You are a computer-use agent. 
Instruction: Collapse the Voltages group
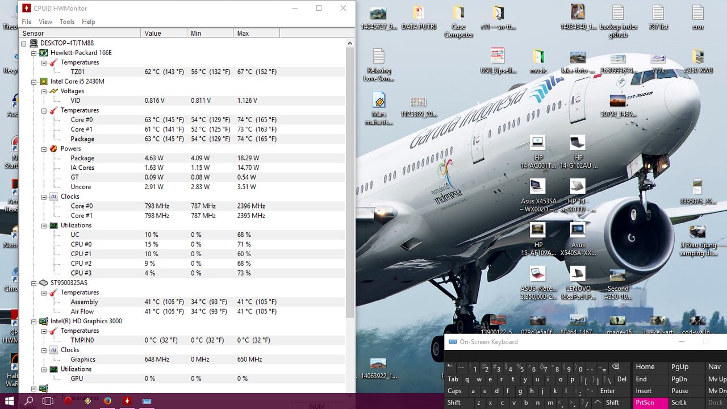[x=44, y=91]
